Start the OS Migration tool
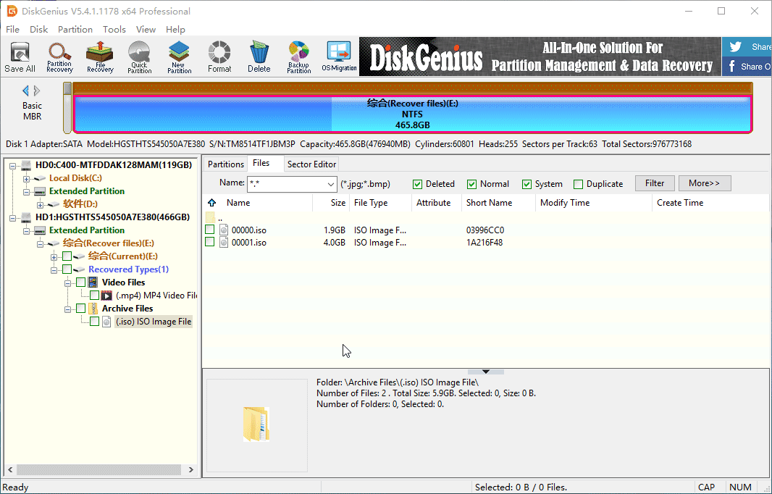The image size is (772, 494). (339, 56)
